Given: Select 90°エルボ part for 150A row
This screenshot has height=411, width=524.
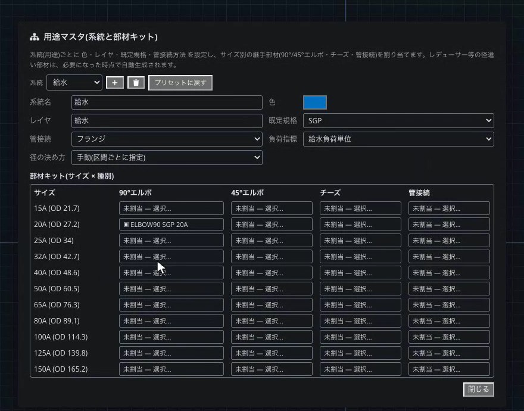Looking at the screenshot, I should click(x=171, y=369).
